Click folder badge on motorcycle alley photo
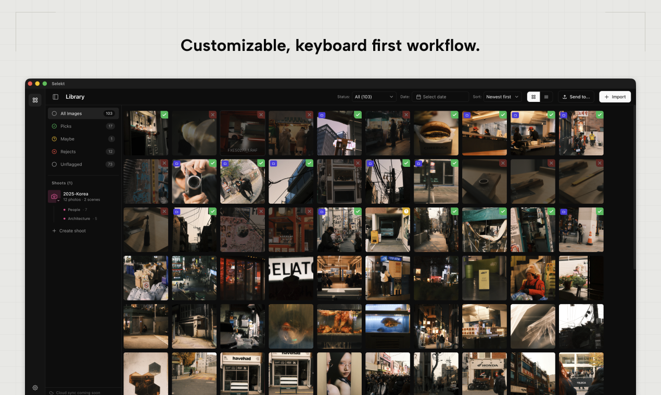 564,115
